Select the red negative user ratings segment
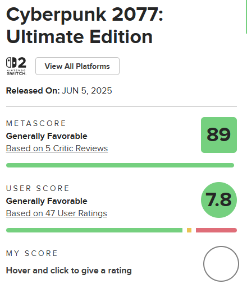 pos(216,230)
